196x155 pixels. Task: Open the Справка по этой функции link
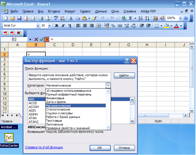44,147
